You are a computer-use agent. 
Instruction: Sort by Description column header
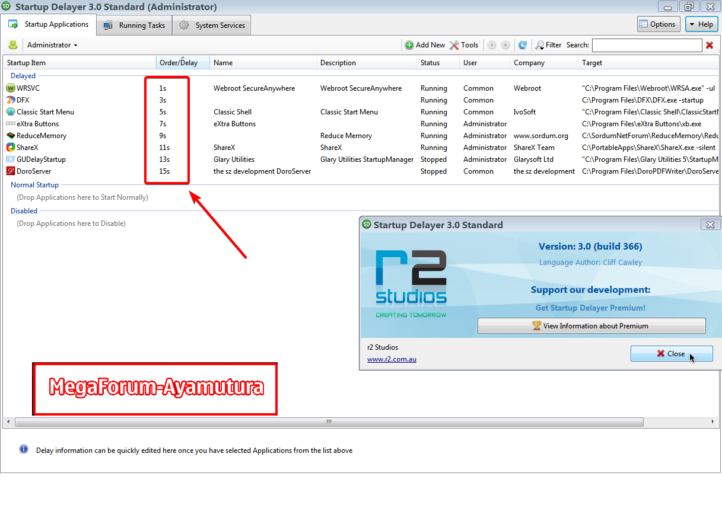coord(367,63)
